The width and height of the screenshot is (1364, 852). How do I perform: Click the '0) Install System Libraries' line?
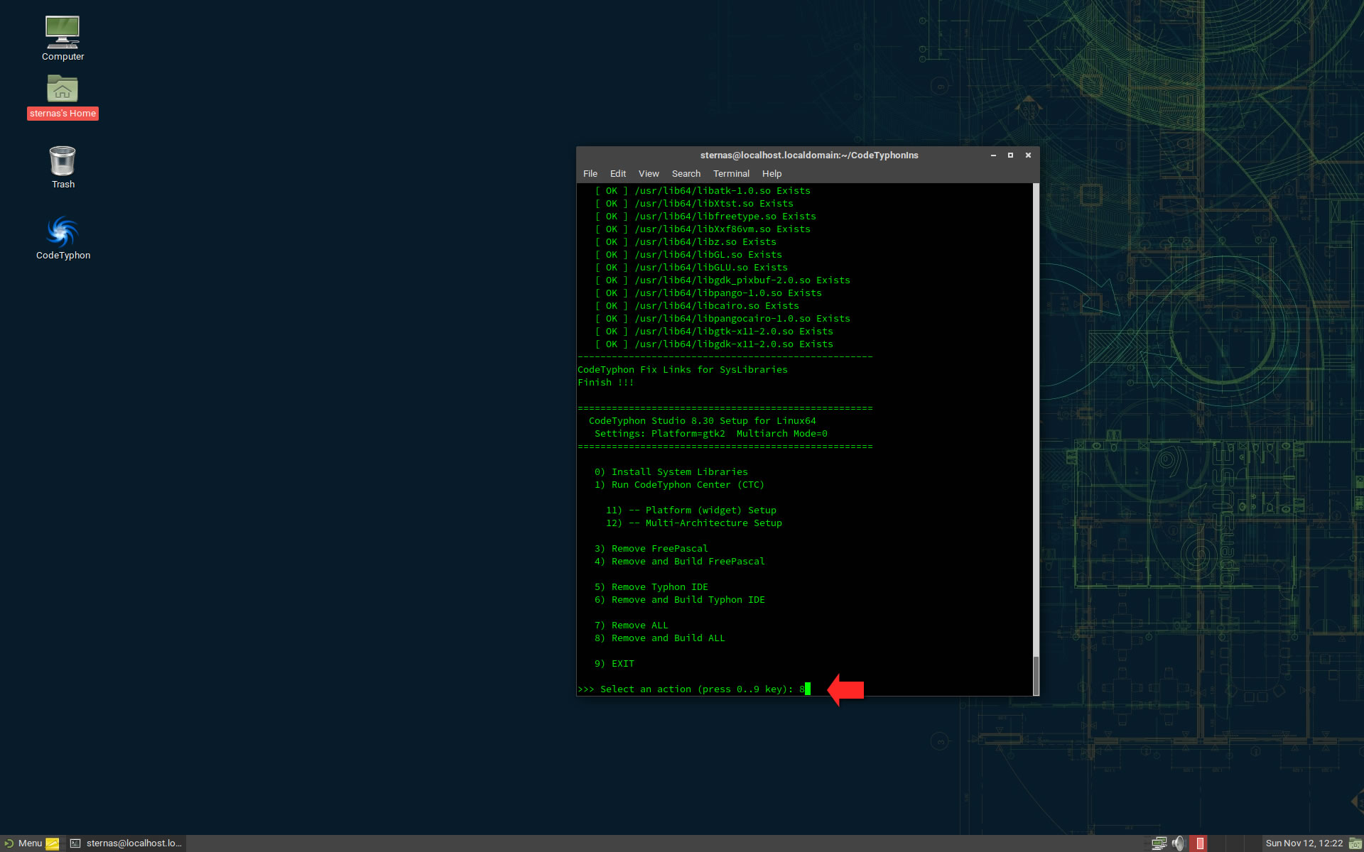click(x=671, y=472)
